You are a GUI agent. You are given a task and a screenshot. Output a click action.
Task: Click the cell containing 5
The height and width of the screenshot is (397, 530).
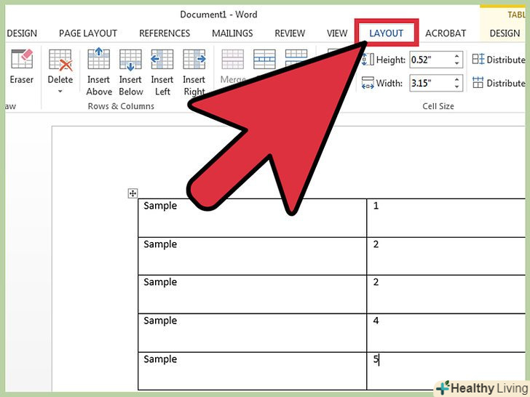point(446,371)
